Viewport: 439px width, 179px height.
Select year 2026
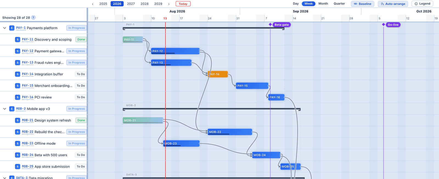117,4
